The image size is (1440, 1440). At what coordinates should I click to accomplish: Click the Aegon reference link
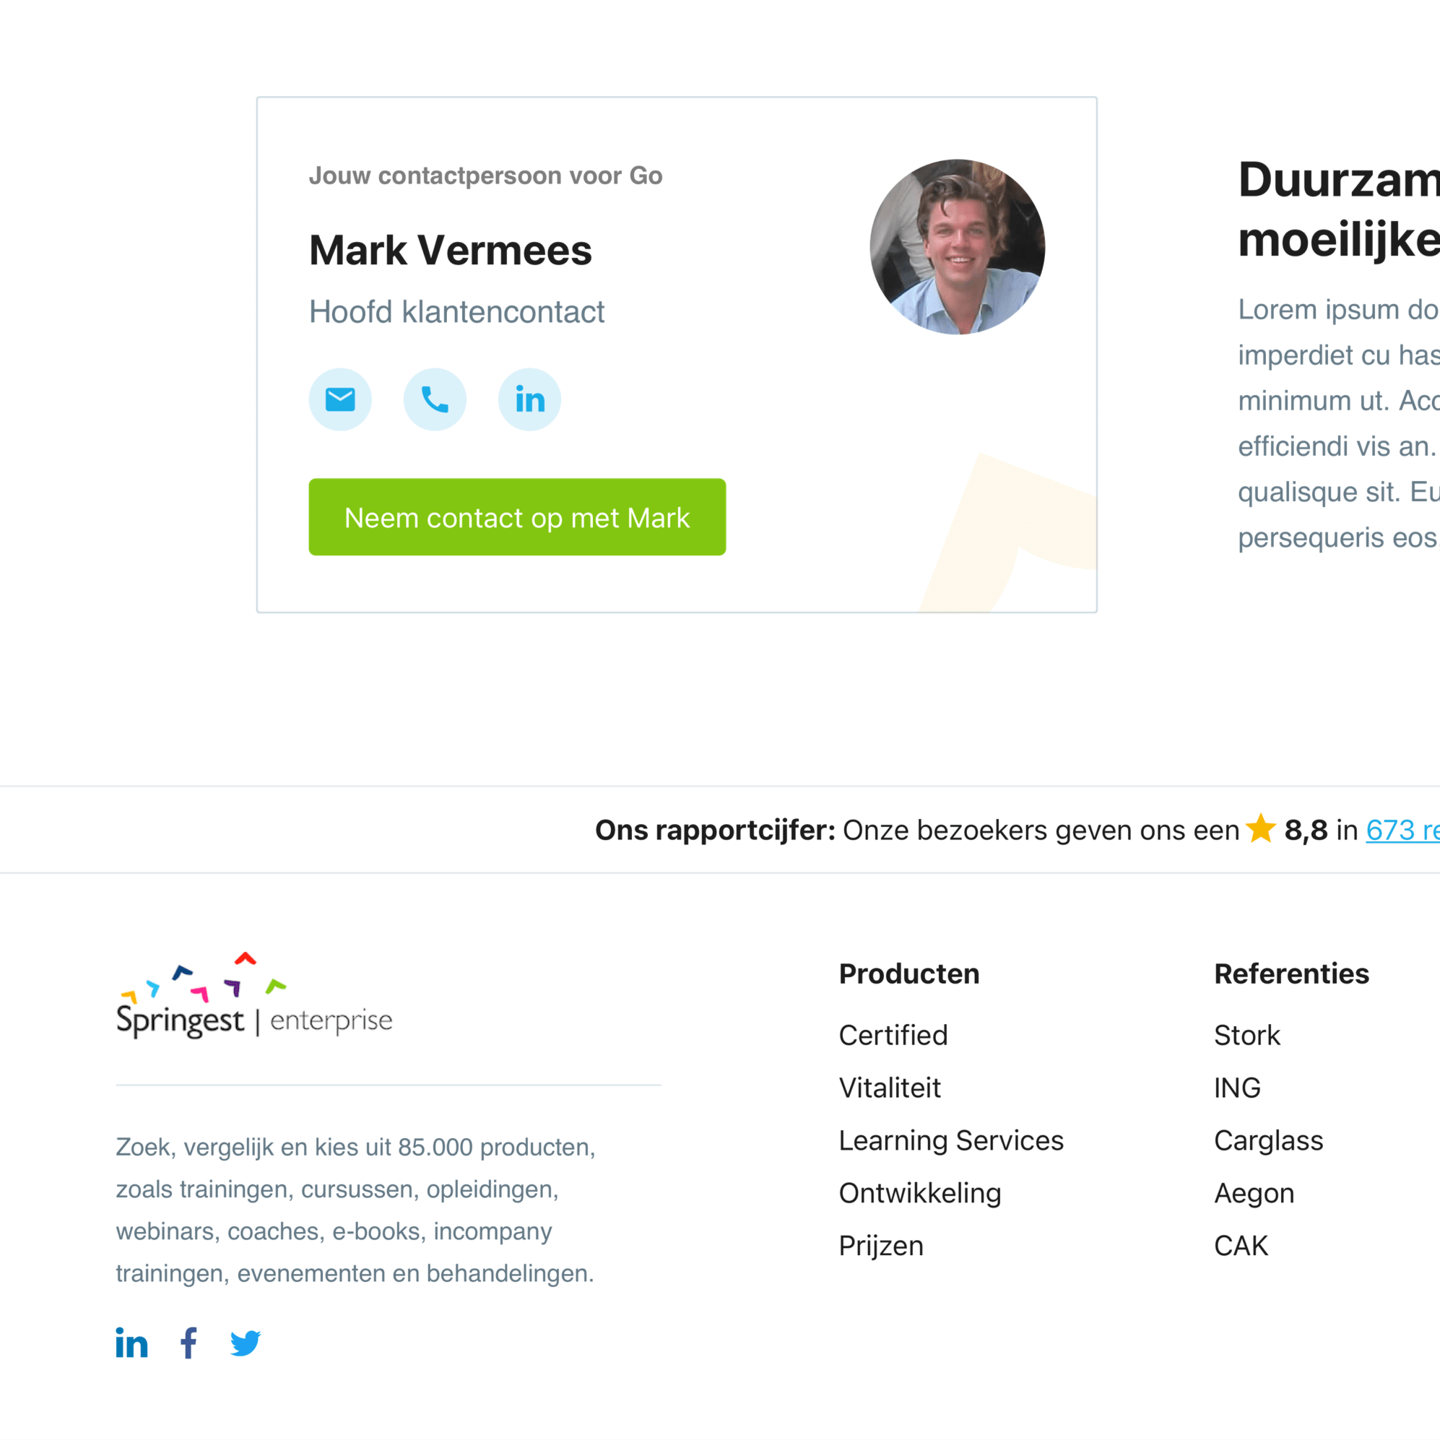point(1254,1194)
